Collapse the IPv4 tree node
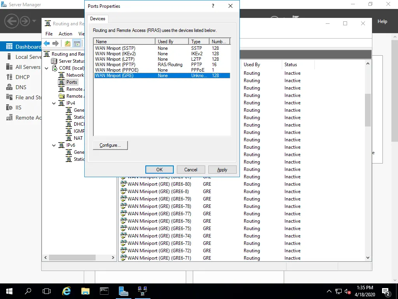This screenshot has height=299, width=398. [x=54, y=103]
